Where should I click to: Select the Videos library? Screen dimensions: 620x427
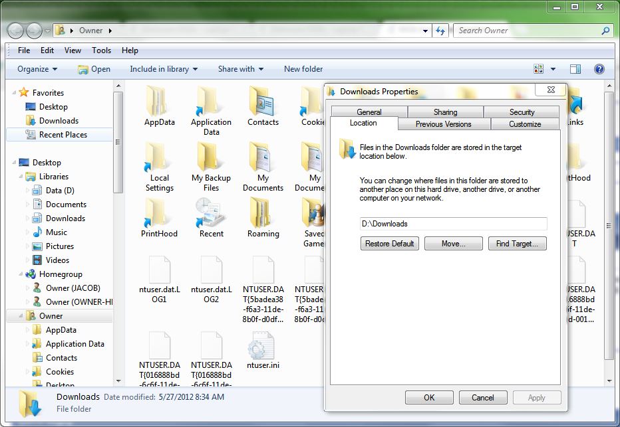point(57,260)
